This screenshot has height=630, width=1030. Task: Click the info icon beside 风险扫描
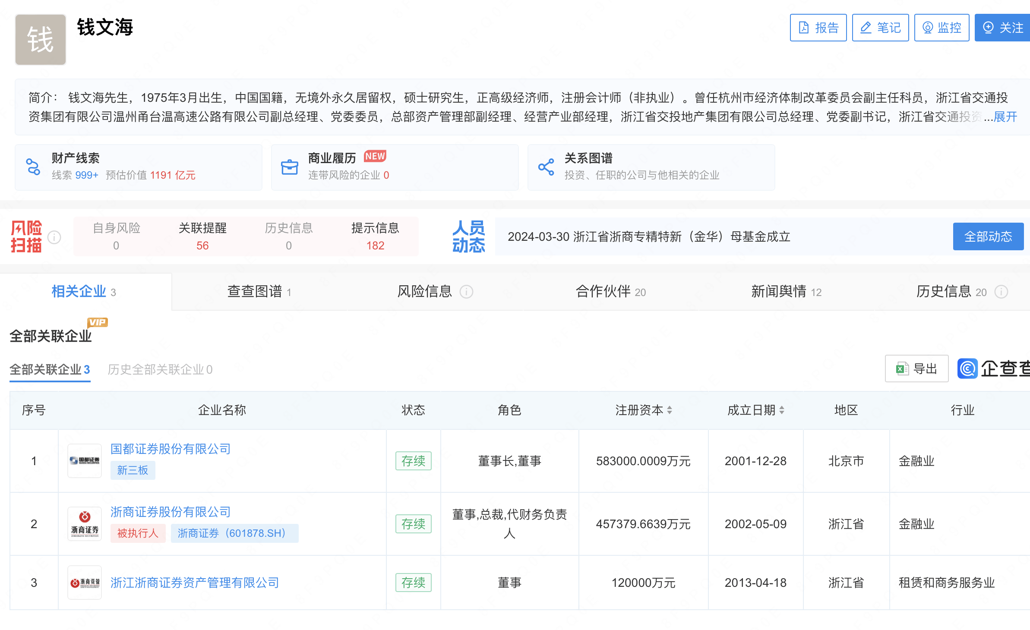(x=54, y=237)
